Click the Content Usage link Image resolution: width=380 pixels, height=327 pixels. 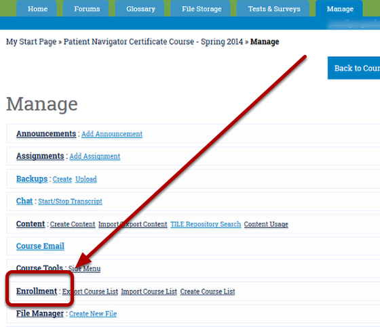tap(266, 224)
